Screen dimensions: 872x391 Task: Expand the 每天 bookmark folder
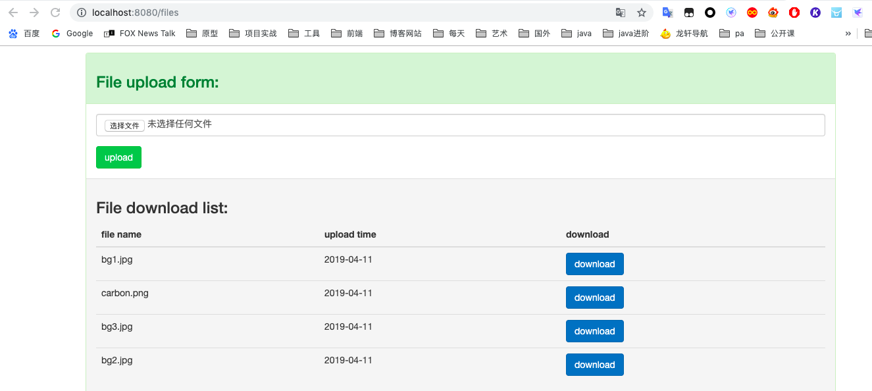tap(449, 34)
